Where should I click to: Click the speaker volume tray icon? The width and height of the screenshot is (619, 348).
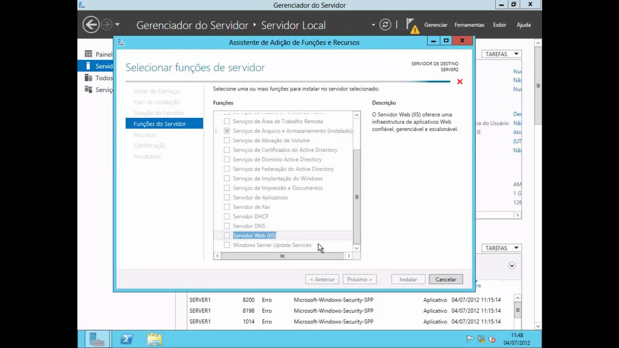tap(492, 339)
